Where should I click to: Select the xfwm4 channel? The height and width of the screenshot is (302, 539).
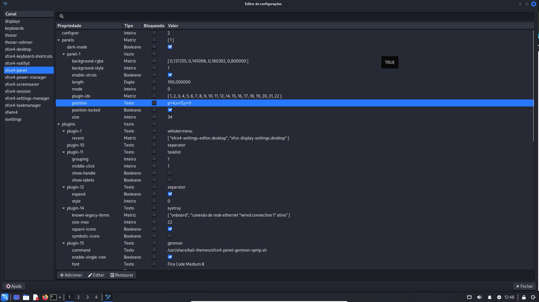pos(11,112)
